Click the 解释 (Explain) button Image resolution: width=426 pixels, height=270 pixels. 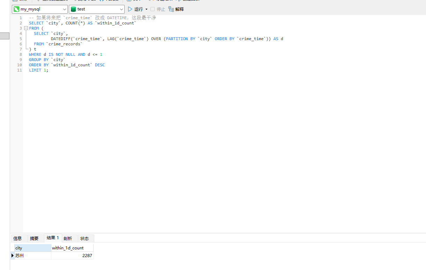[176, 9]
